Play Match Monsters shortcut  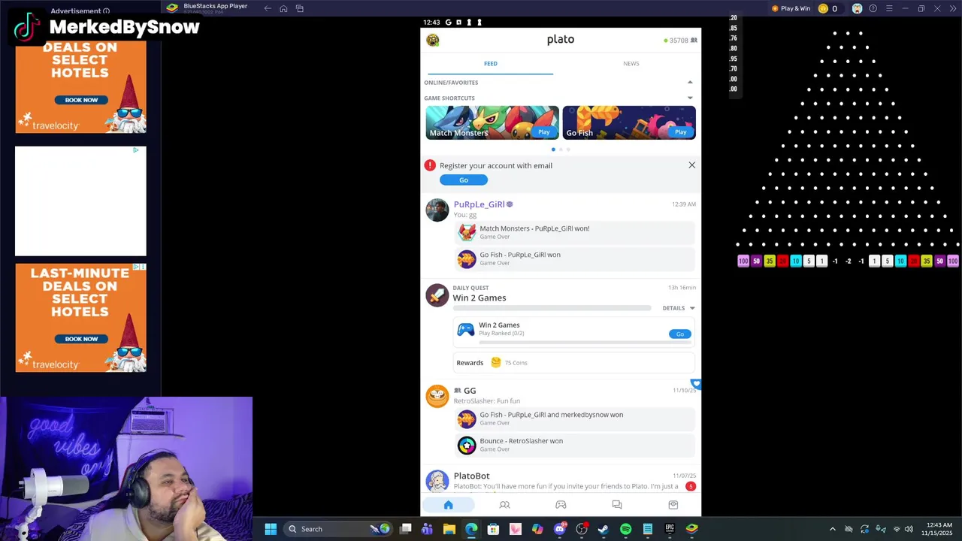coord(543,131)
